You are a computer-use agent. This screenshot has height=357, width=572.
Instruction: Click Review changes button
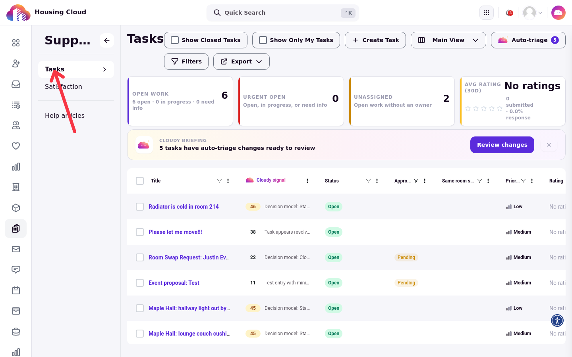(502, 145)
